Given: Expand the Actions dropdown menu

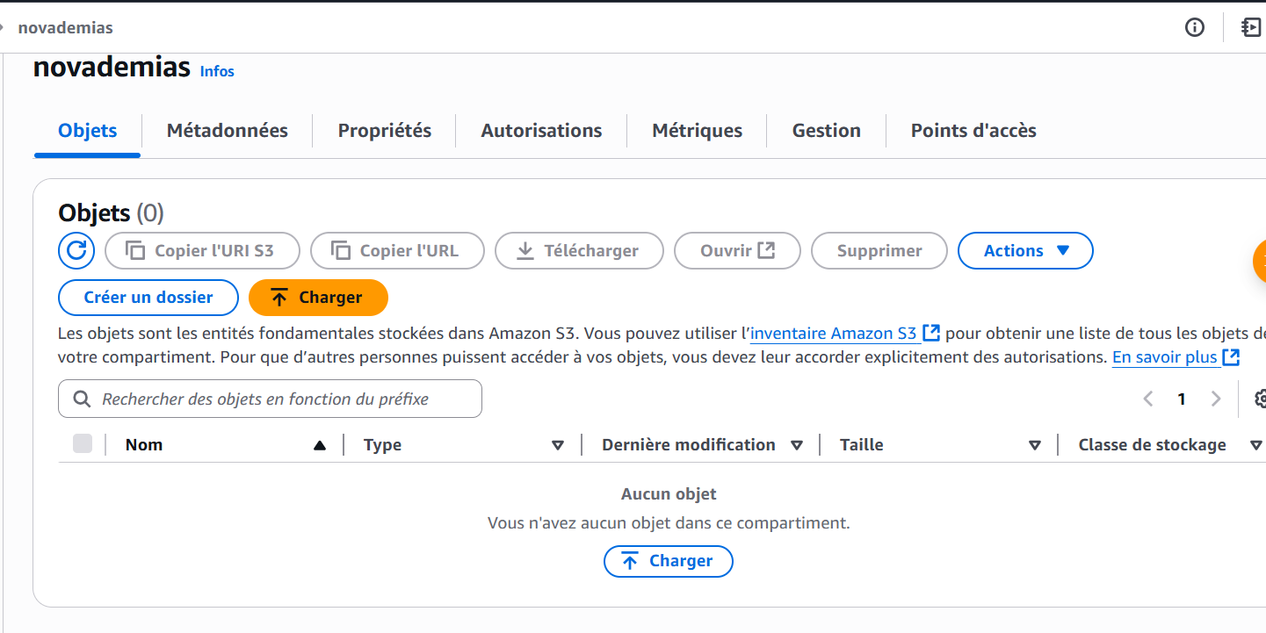Looking at the screenshot, I should tap(1025, 251).
